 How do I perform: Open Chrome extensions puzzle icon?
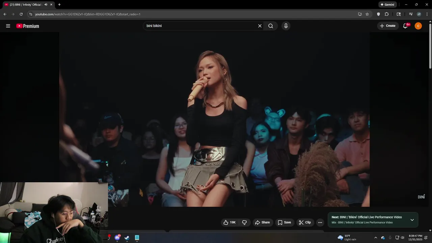point(387,14)
